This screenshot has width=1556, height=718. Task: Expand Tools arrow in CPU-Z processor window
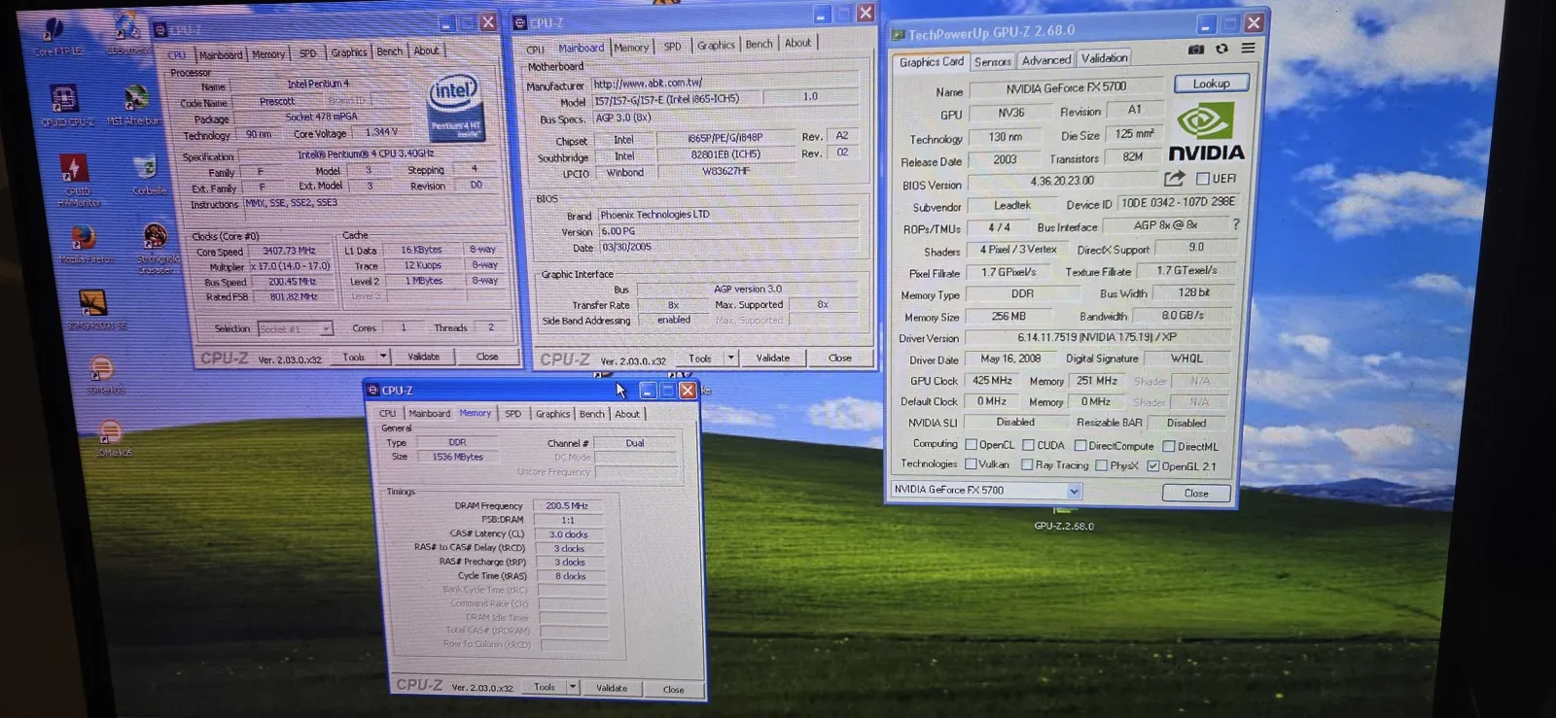pyautogui.click(x=383, y=357)
